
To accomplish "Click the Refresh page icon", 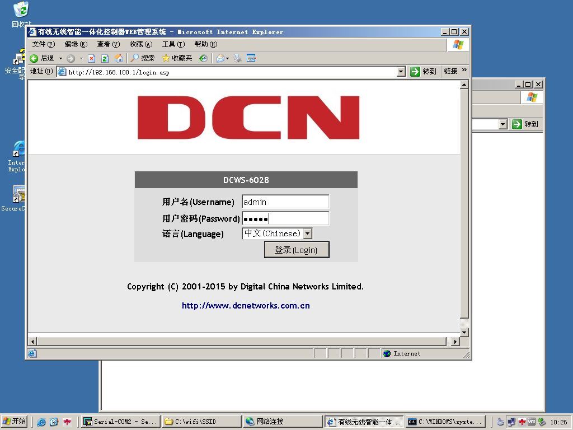I will [x=105, y=58].
